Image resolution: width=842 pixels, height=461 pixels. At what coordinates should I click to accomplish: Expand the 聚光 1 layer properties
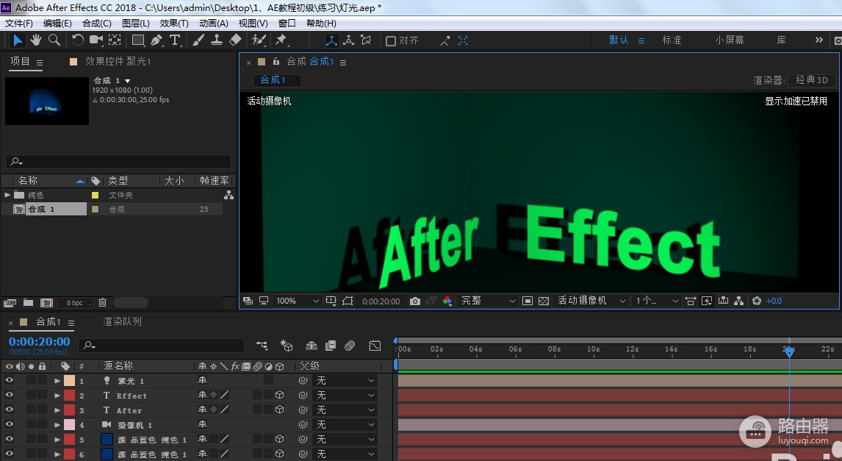[57, 380]
